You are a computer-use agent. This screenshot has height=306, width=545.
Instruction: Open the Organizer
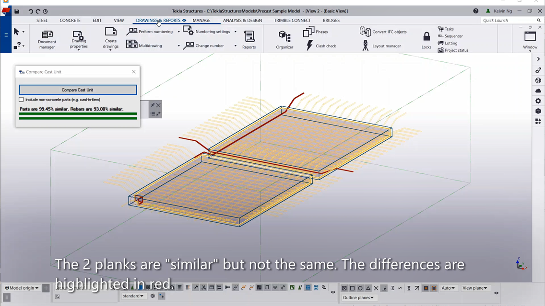284,40
